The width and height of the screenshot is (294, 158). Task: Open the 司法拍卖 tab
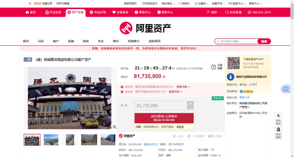pos(53,12)
